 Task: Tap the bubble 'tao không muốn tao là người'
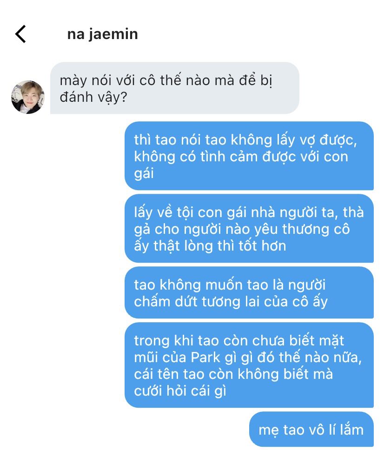click(249, 293)
